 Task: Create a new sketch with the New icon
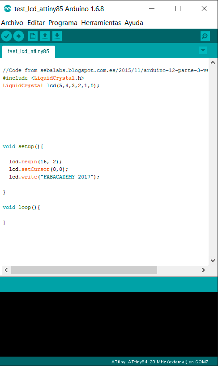tap(33, 36)
